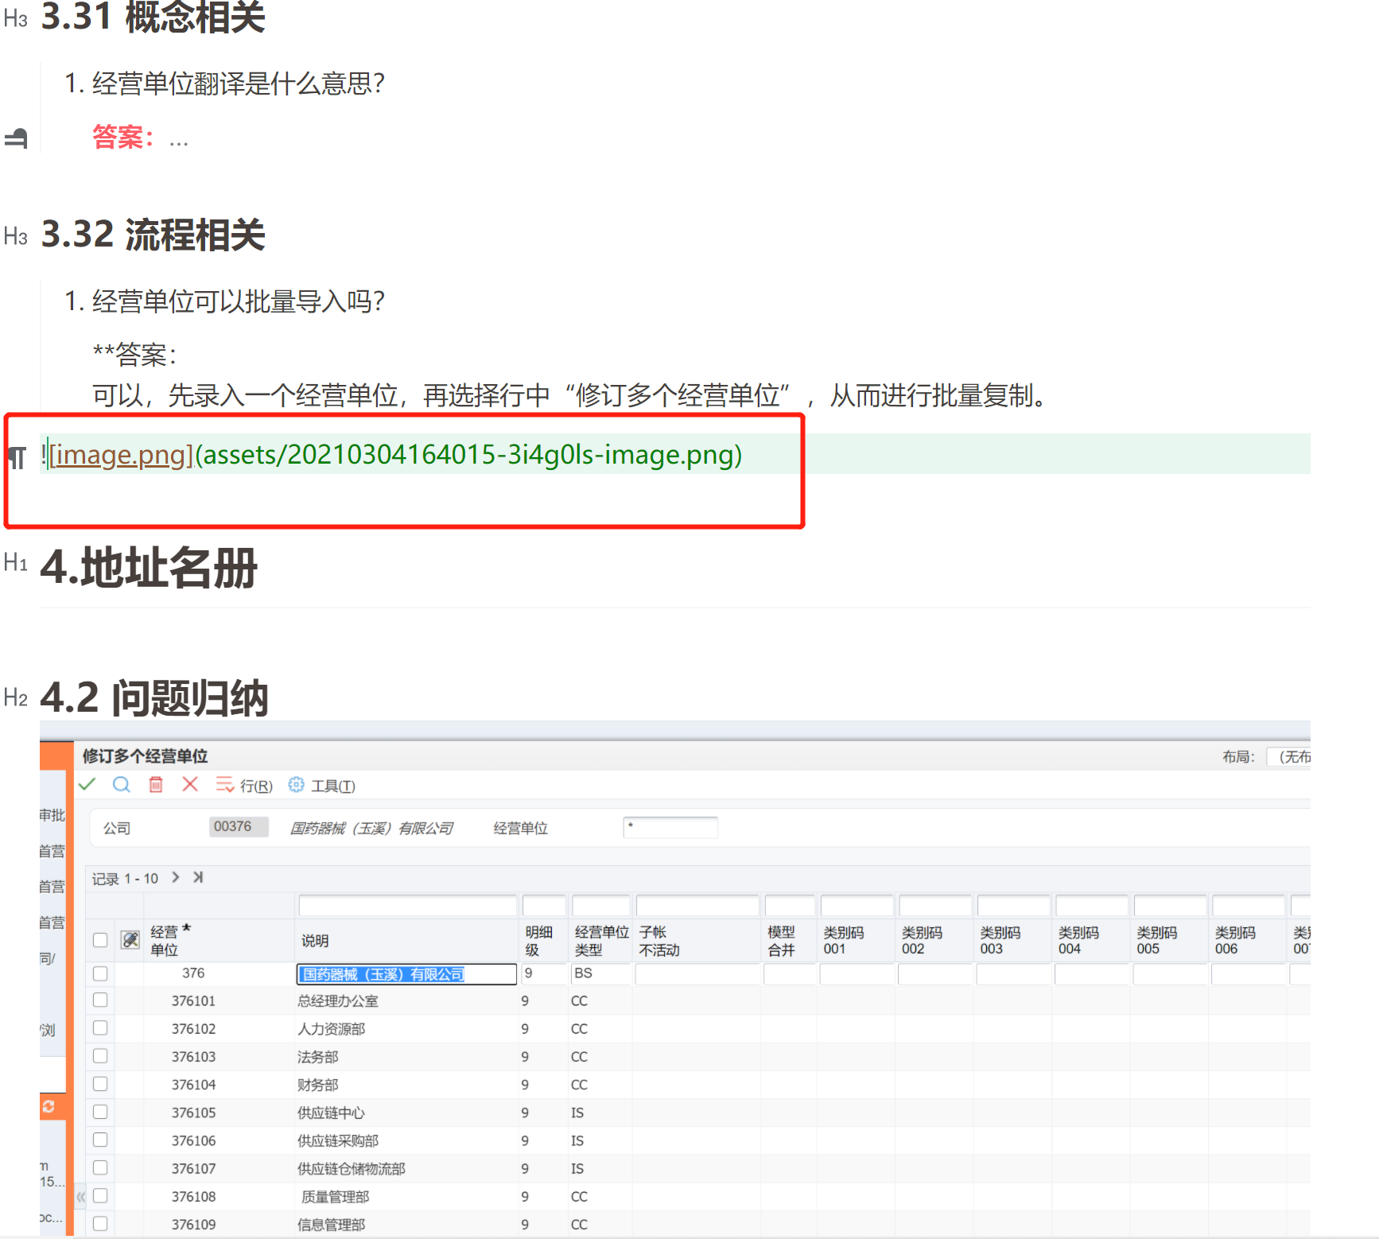Click the H1 block icon beside 4.地址名册

pyautogui.click(x=16, y=563)
